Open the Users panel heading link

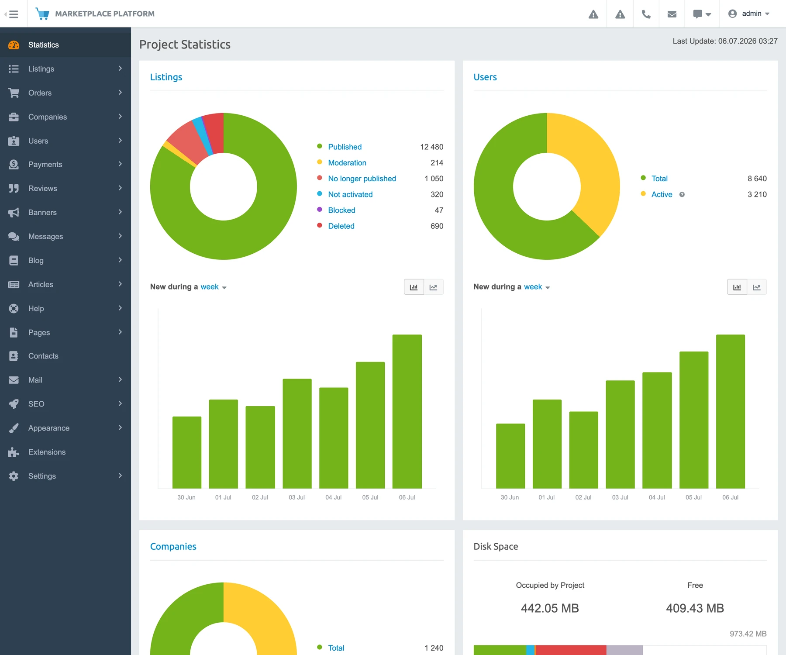click(485, 77)
